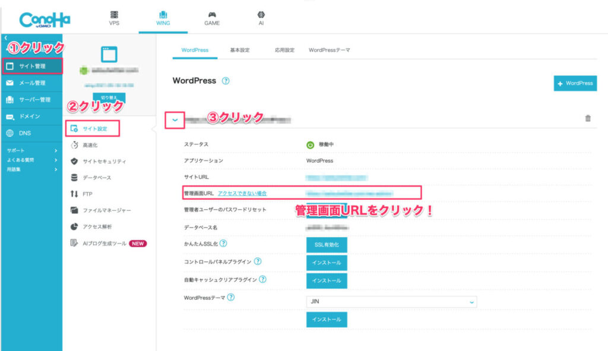Screen dimensions: 608x351
Task: Click the SSL有効化 button
Action: [x=327, y=245]
